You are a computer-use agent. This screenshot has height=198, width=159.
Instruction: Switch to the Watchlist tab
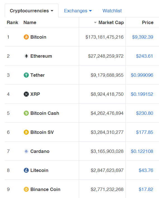click(112, 11)
